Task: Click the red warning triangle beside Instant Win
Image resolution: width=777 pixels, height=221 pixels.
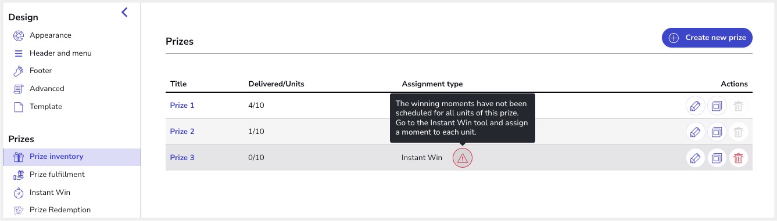Action: 463,158
